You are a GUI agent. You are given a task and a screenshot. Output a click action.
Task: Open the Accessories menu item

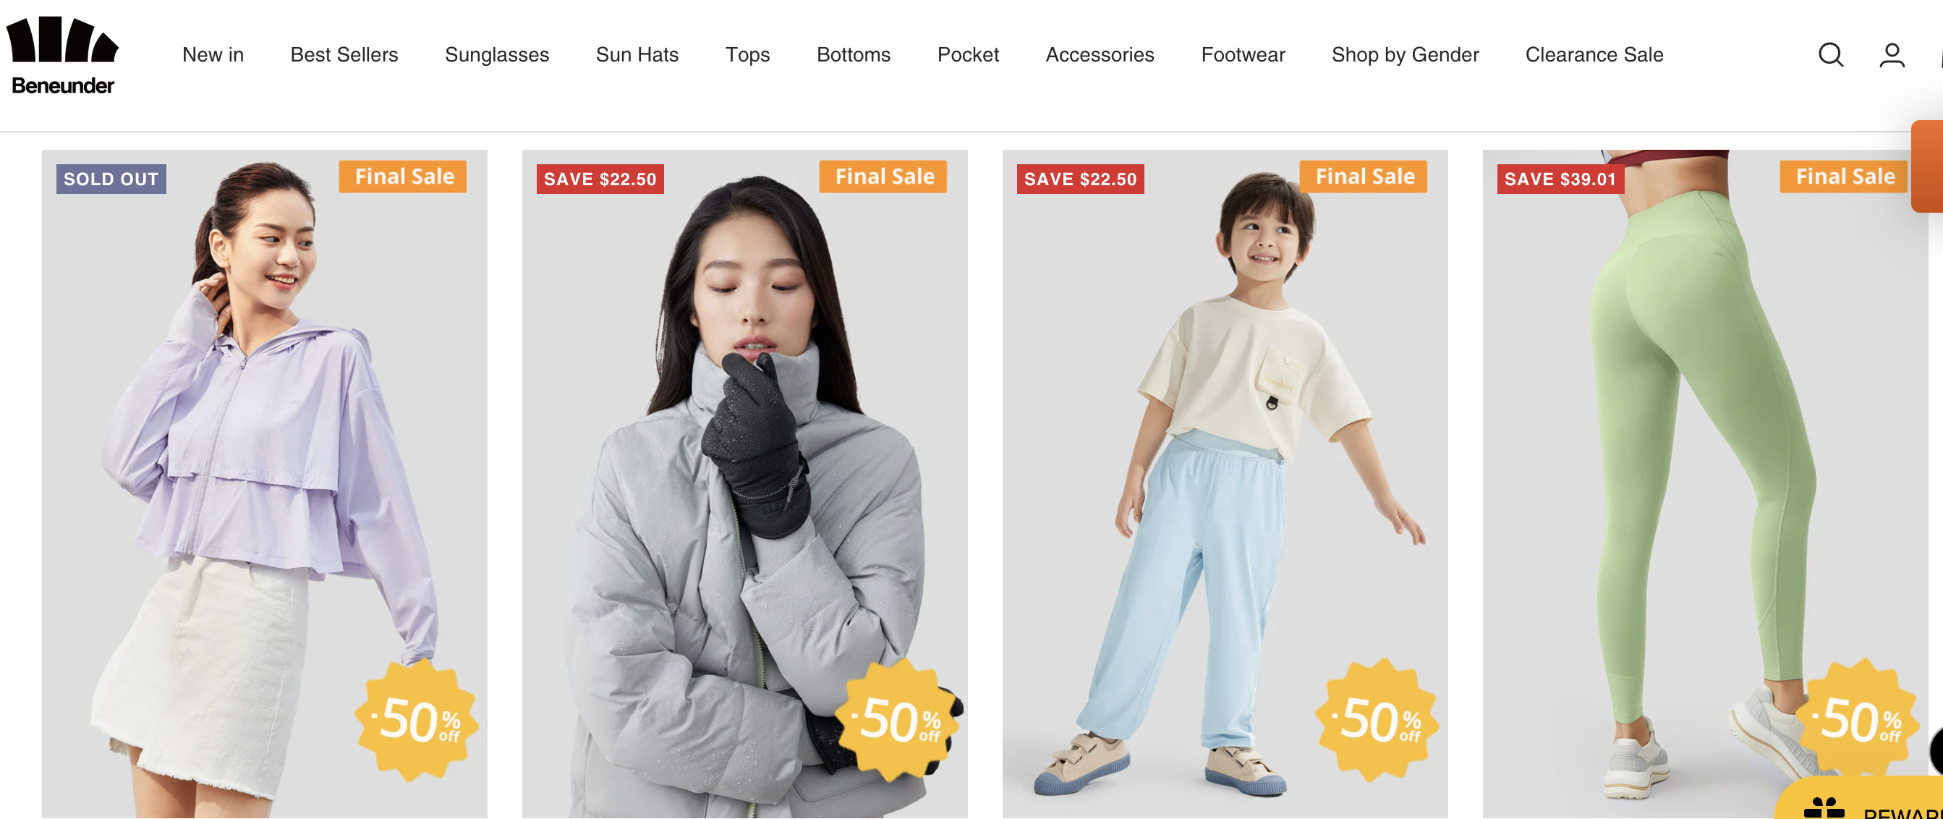(1100, 55)
